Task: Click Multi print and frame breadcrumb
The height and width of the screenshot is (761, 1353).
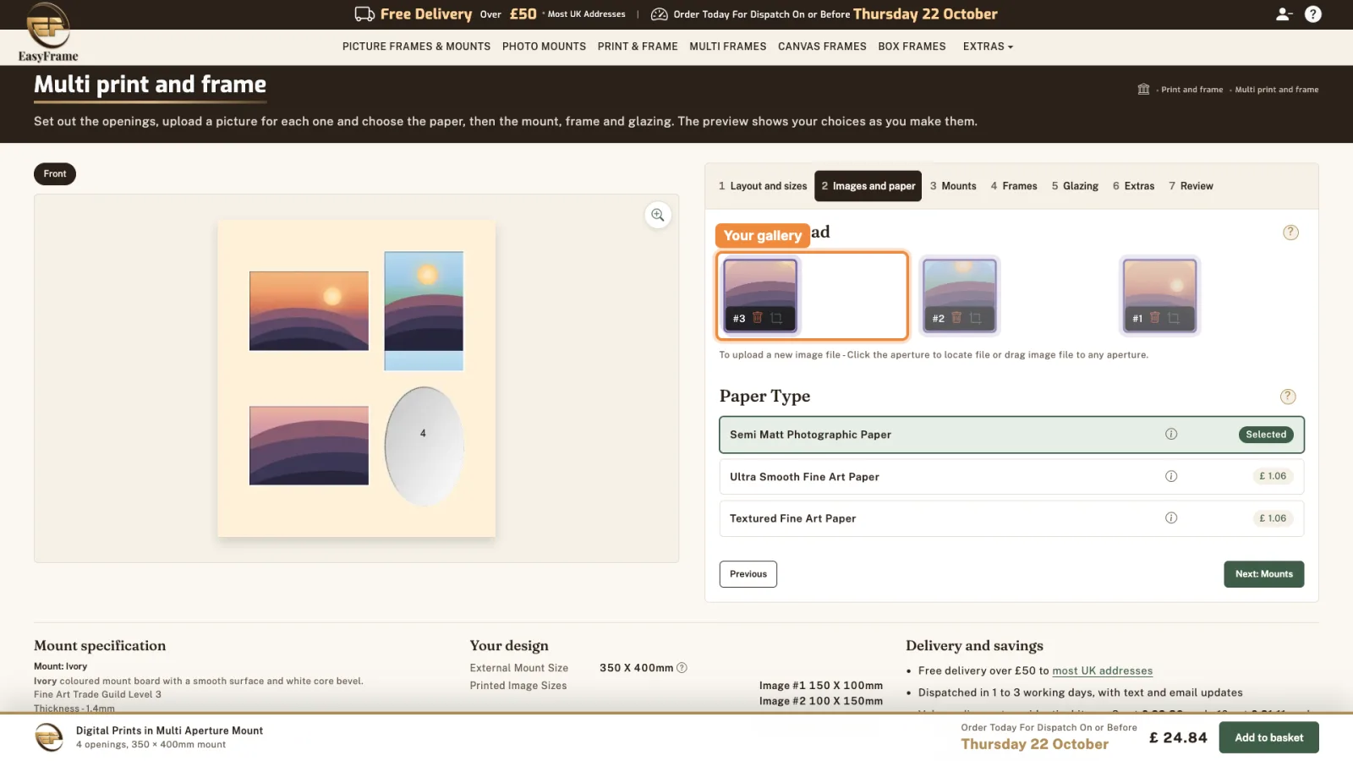Action: click(x=1276, y=90)
